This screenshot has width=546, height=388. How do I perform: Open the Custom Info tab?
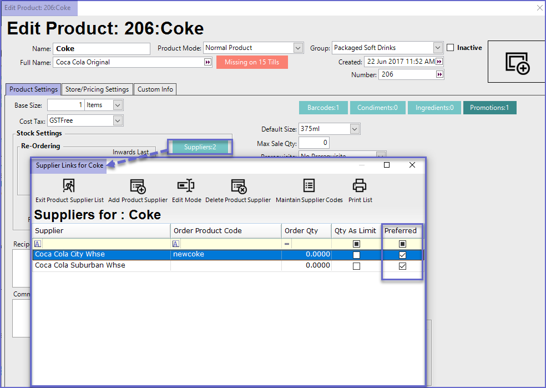coord(155,89)
